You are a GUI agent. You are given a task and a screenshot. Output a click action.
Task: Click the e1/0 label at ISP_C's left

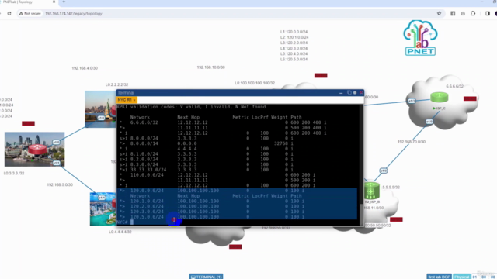tap(412, 101)
